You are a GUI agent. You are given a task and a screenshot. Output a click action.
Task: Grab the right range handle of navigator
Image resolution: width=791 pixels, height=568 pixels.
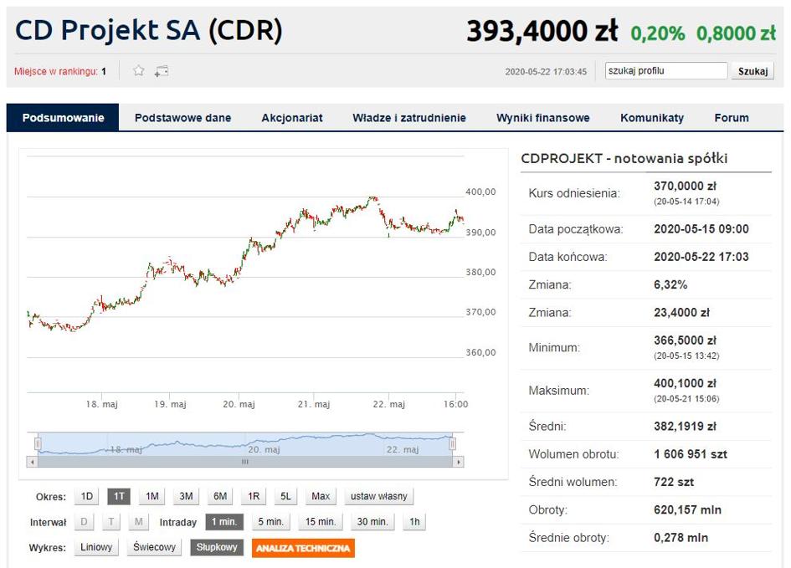[453, 444]
